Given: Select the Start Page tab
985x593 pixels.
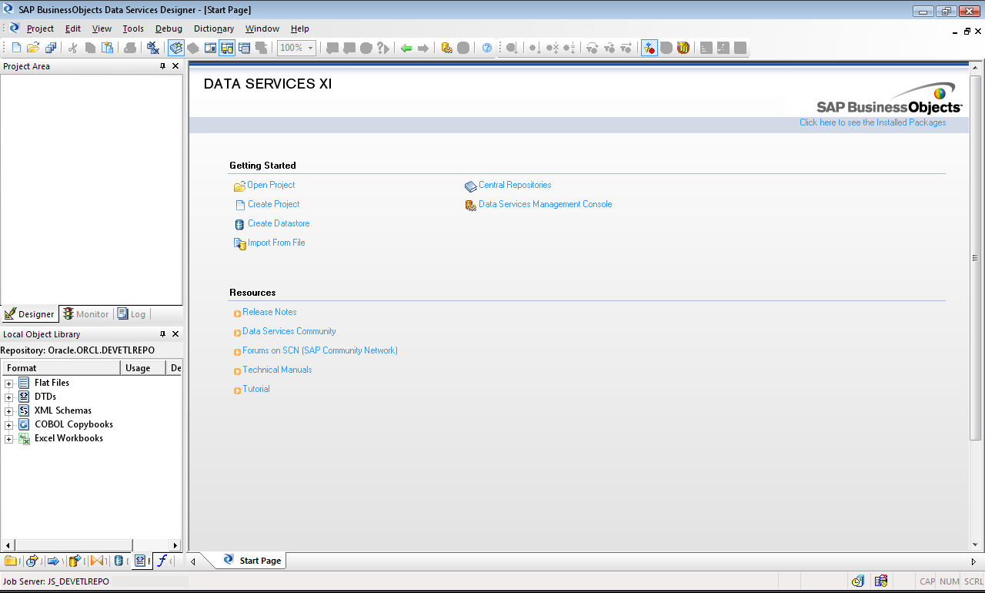Looking at the screenshot, I should pyautogui.click(x=252, y=561).
